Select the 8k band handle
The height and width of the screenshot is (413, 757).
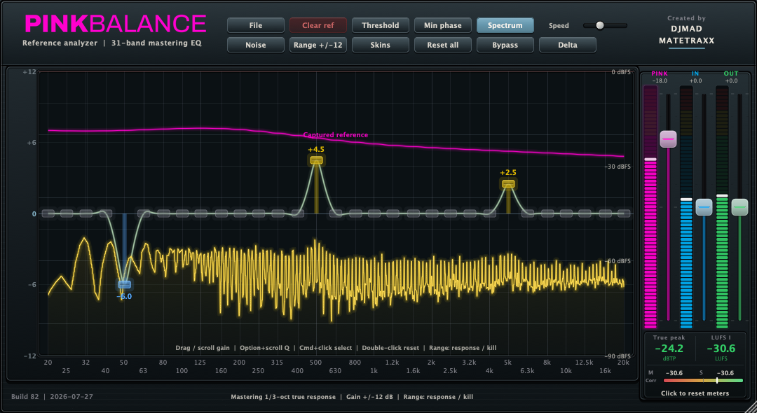pyautogui.click(x=547, y=213)
